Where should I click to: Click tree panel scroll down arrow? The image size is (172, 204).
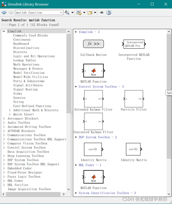pos(69,189)
